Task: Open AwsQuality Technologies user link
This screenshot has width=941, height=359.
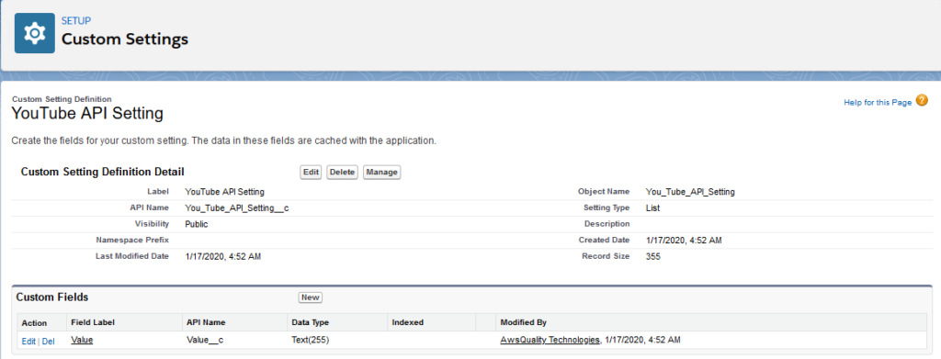Action: point(550,340)
